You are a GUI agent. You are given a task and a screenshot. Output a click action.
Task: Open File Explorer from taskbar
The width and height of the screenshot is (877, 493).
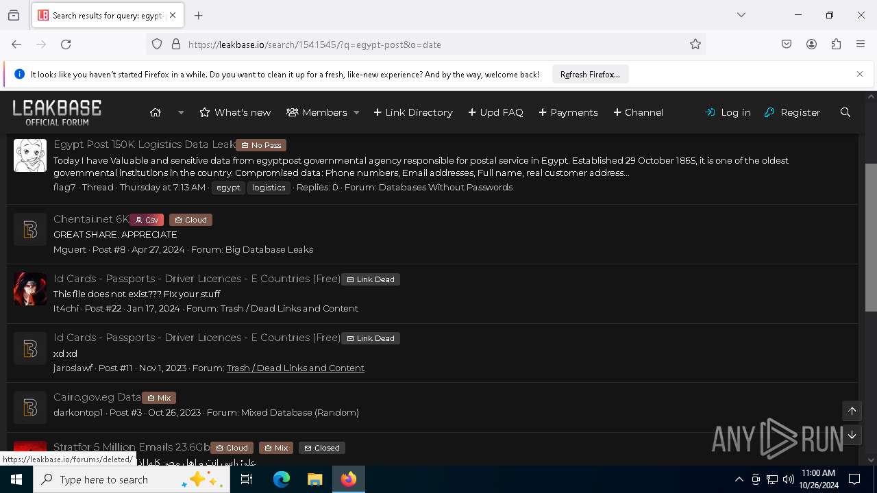point(314,480)
